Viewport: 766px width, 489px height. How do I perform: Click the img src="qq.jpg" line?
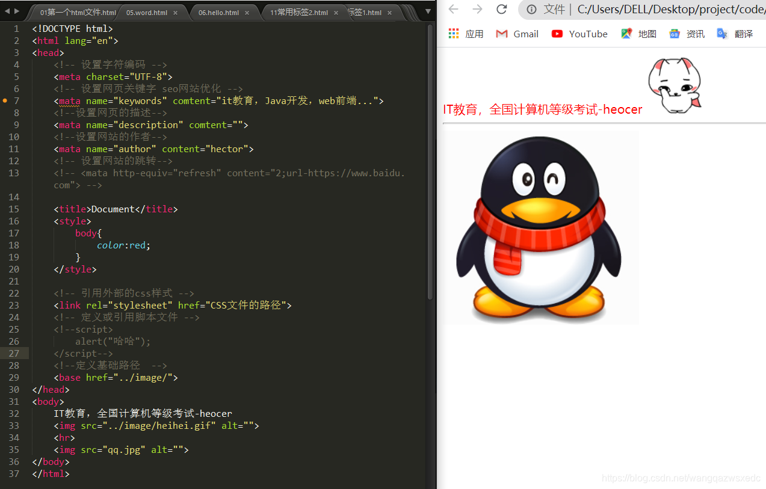coord(121,449)
